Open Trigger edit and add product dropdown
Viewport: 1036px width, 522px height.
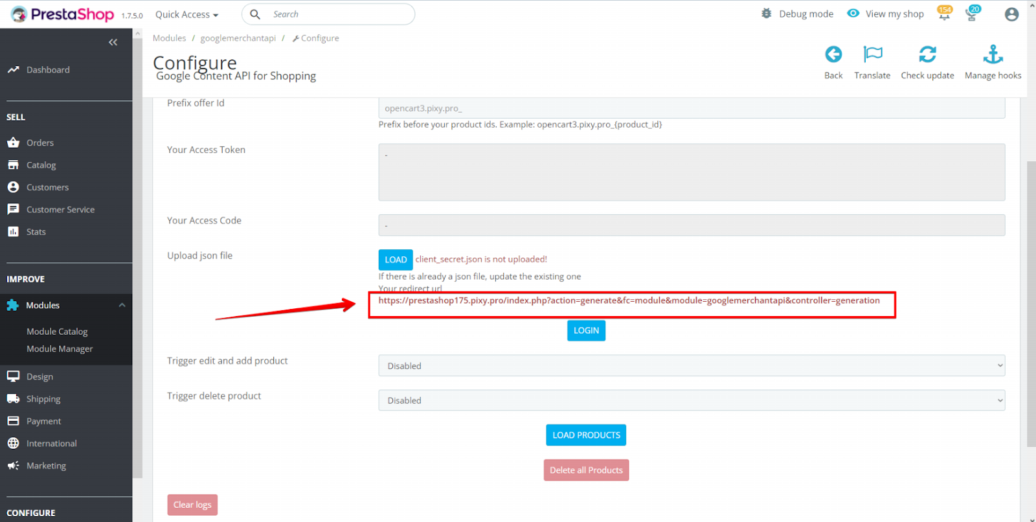(x=692, y=366)
